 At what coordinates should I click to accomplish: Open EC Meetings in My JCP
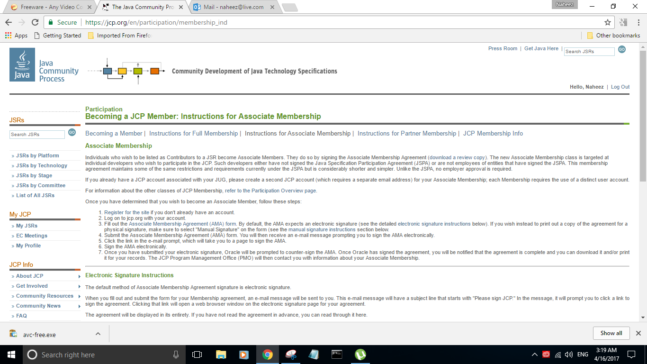(x=32, y=236)
